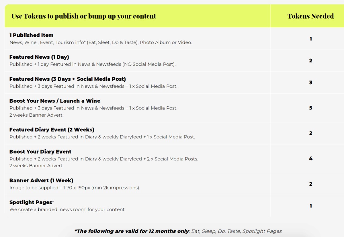This screenshot has height=237, width=344.
Task: Select the 'Boost Your Diary Event' title
Action: point(40,152)
